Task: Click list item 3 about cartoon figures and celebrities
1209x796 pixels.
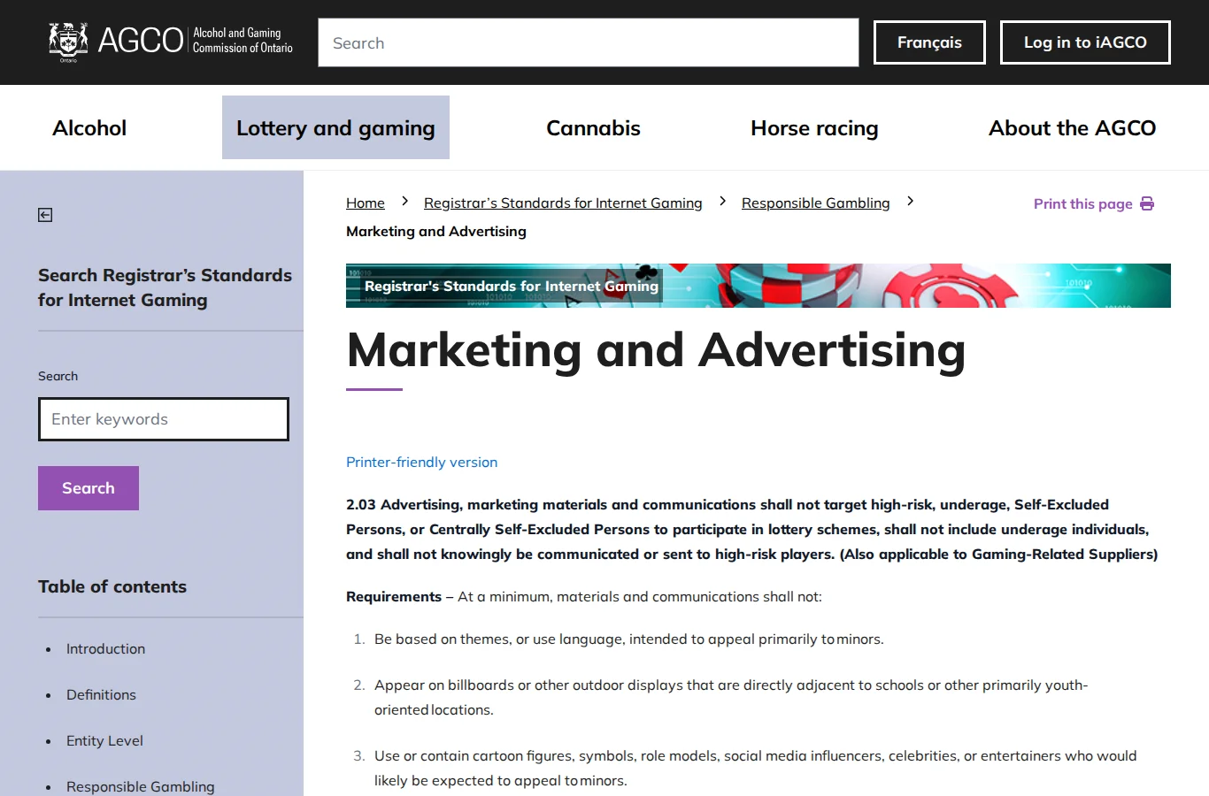Action: coord(756,768)
